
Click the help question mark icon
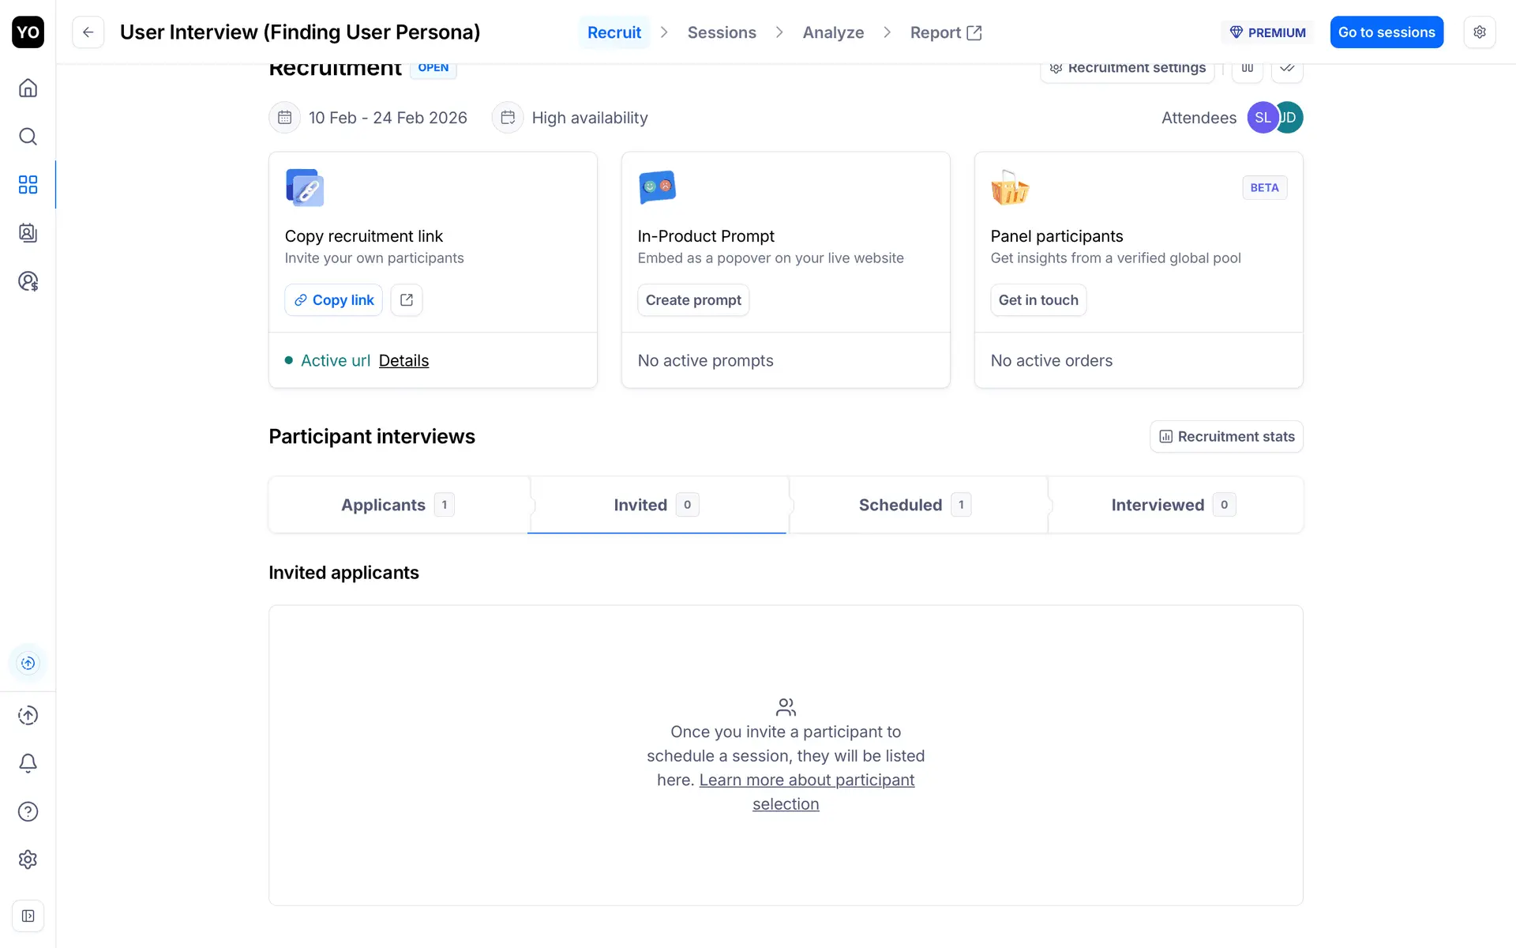tap(28, 811)
